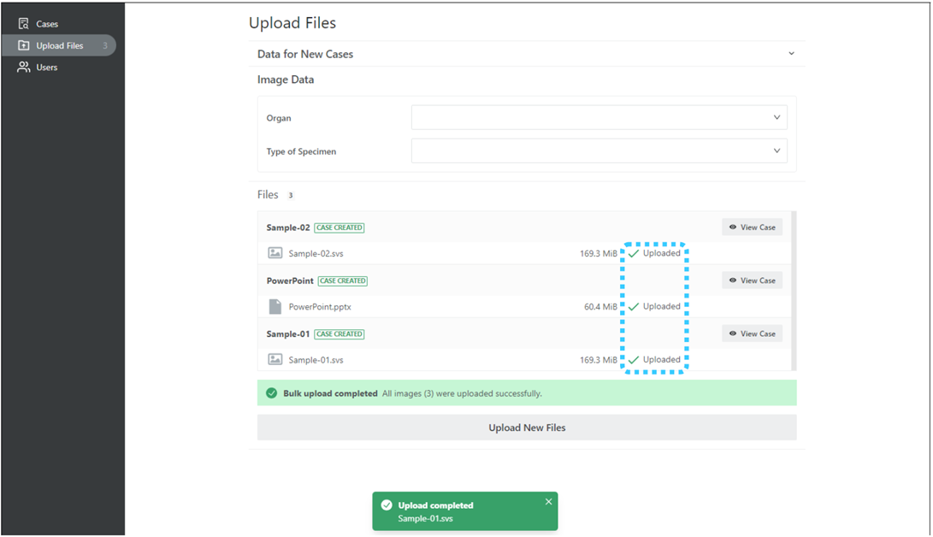Viewport: 933px width, 537px height.
Task: Click the Uploaded checkmark for Sample-02.svs
Action: tap(634, 253)
